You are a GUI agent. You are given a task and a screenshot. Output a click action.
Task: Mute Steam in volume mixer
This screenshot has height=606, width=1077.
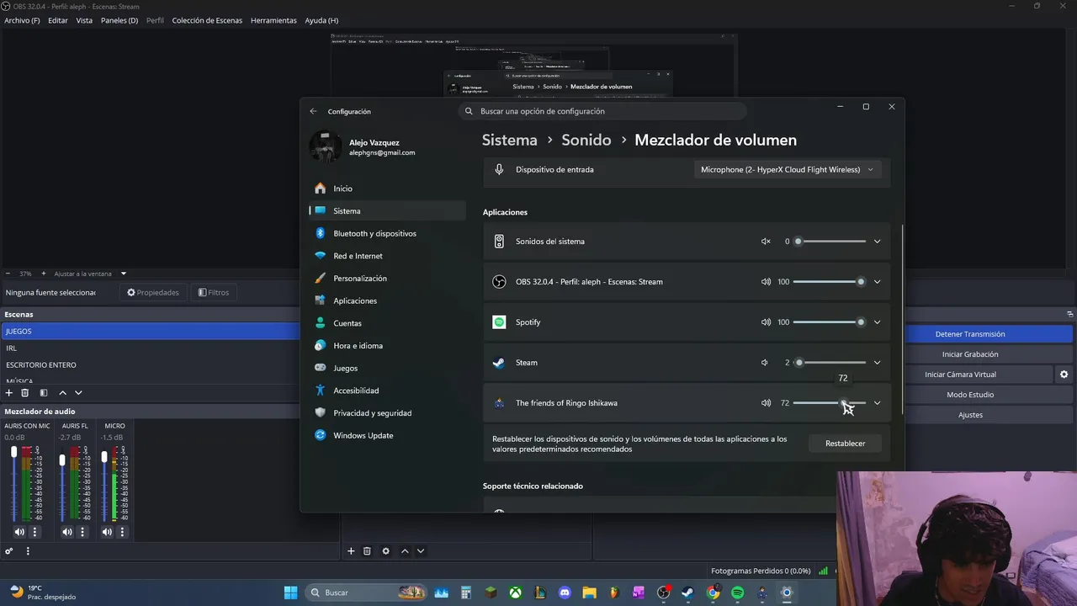pyautogui.click(x=765, y=363)
